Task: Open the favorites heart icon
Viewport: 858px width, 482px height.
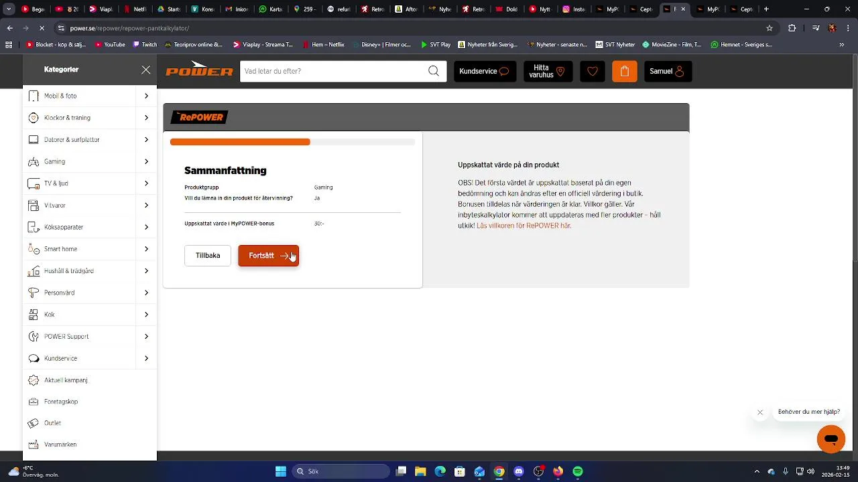Action: [x=592, y=71]
